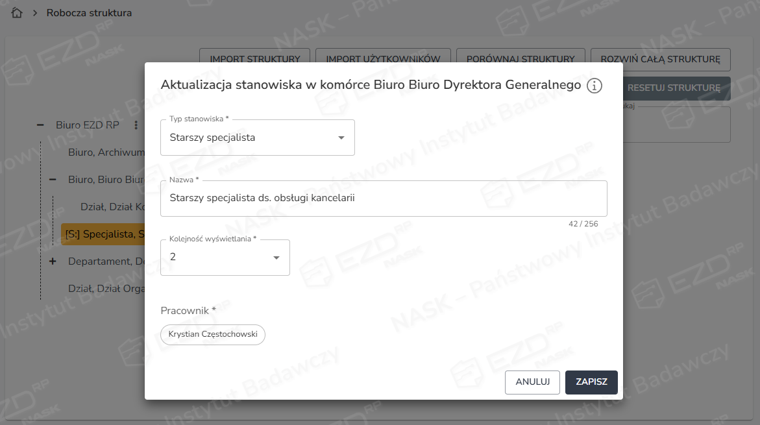Select the Krystian Częstochowski employee chip

[x=213, y=335]
